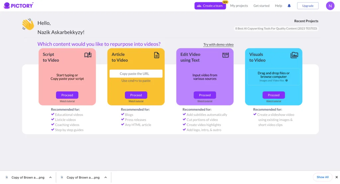Viewport: 340px width, 184px height.
Task: Click the Copy paste the URL field
Action: coord(136,74)
